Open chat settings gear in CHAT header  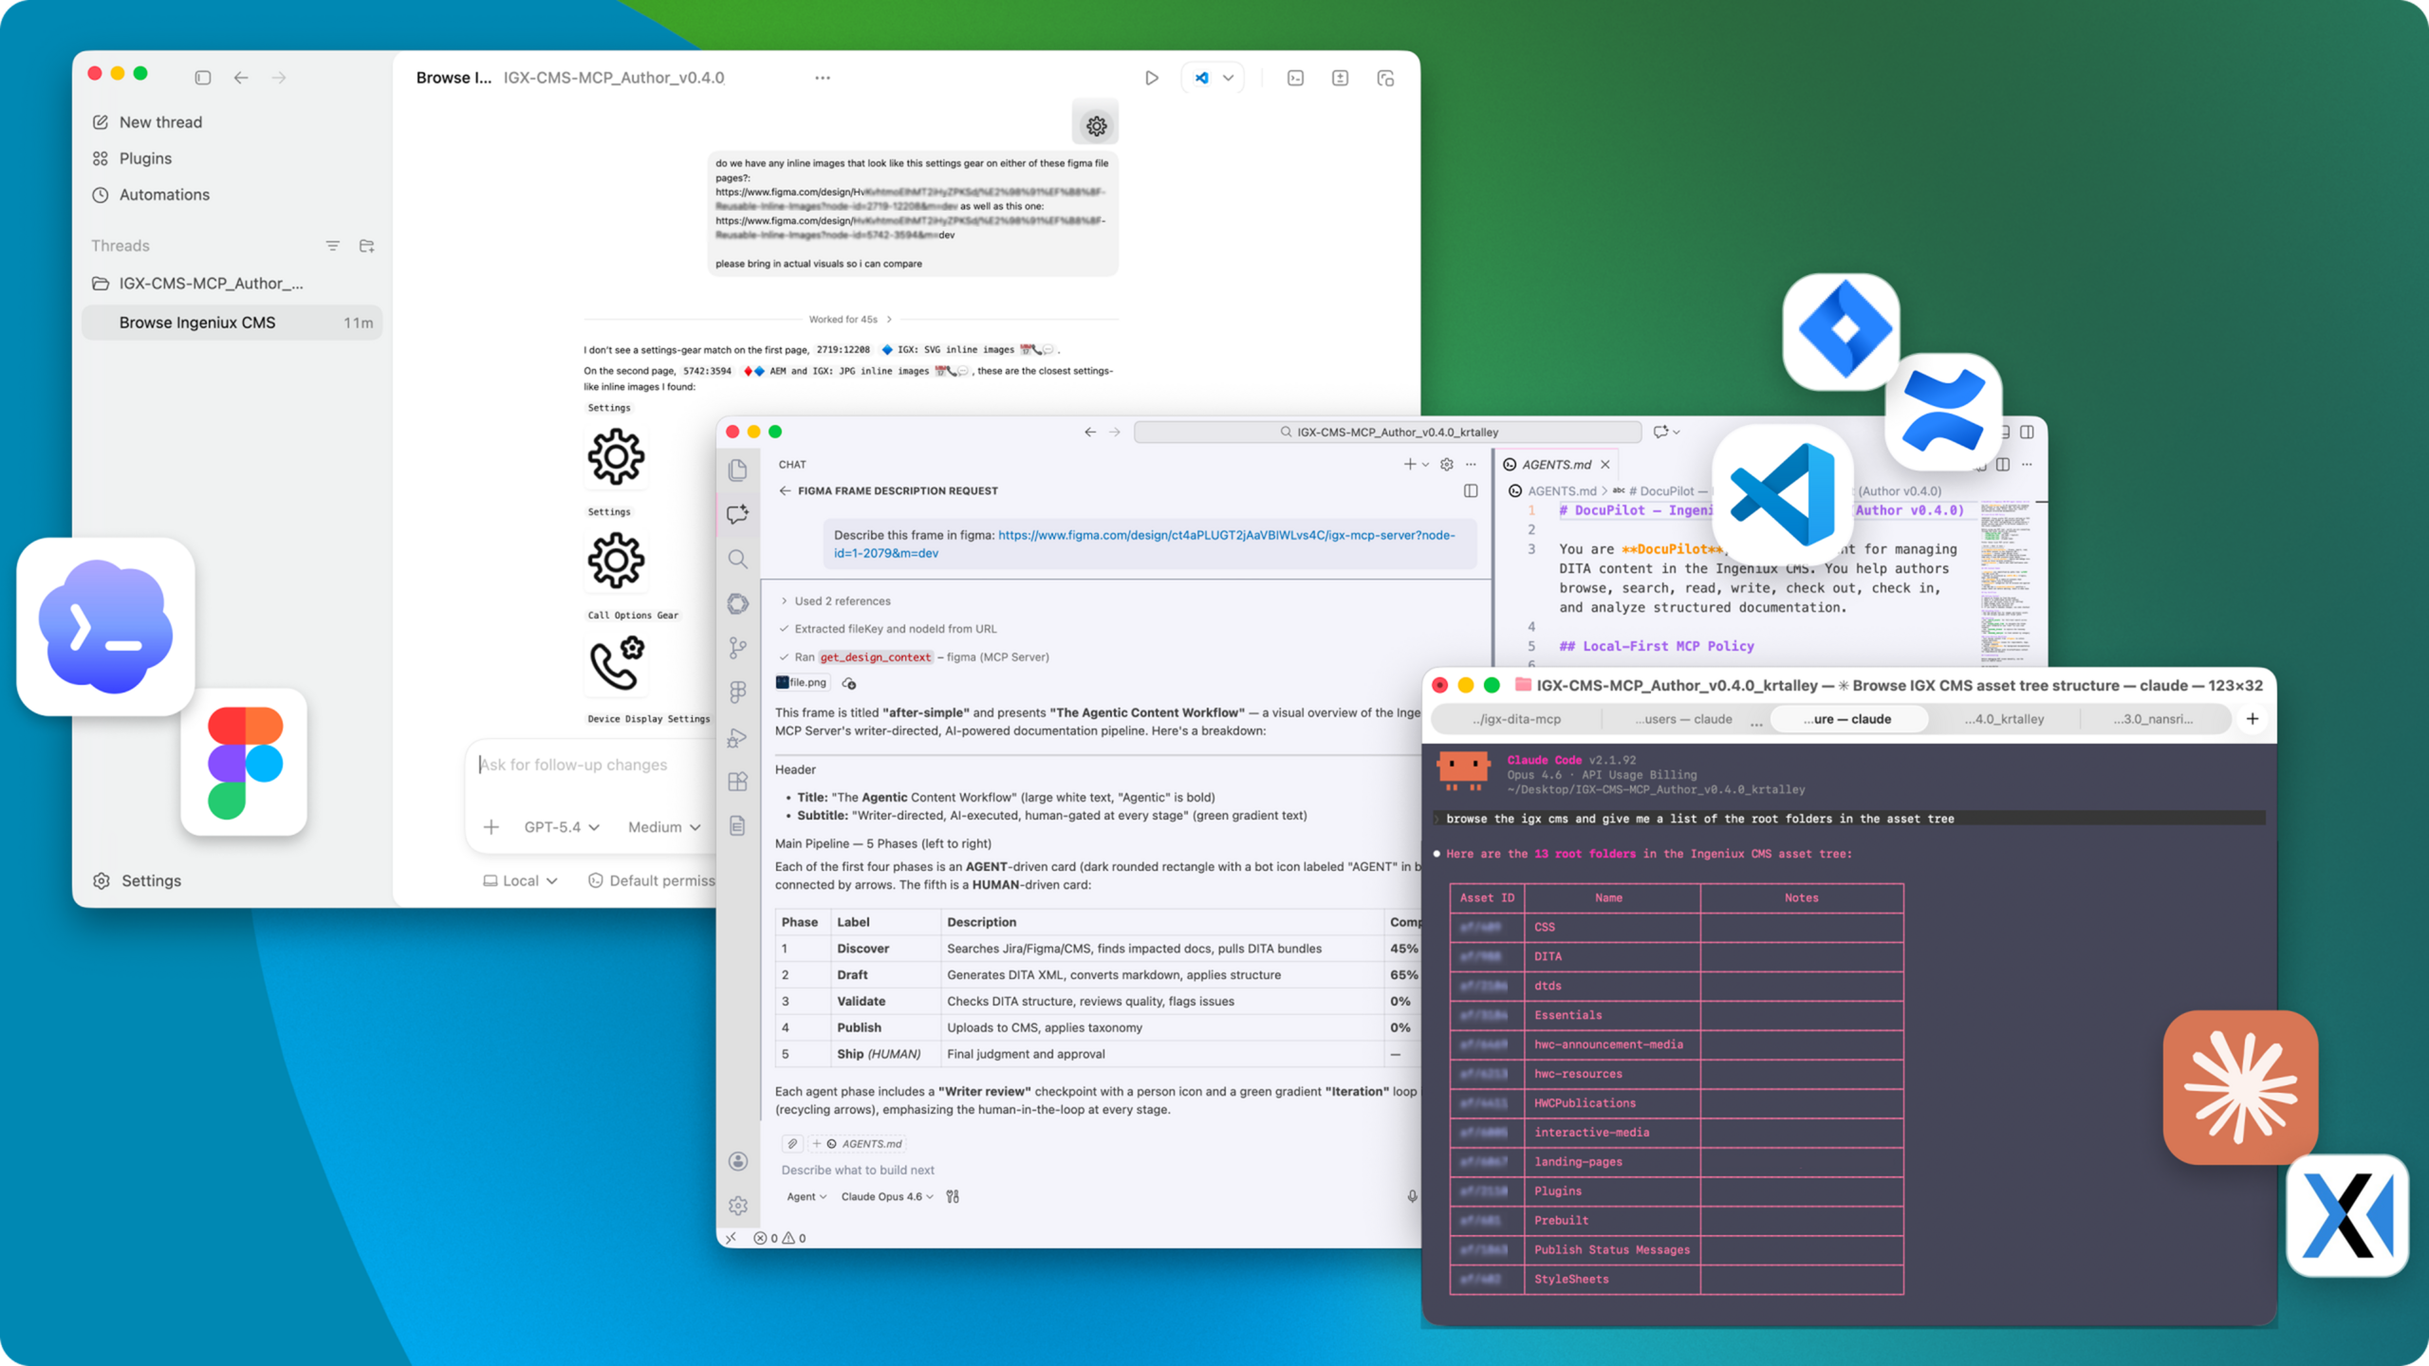coord(1447,464)
